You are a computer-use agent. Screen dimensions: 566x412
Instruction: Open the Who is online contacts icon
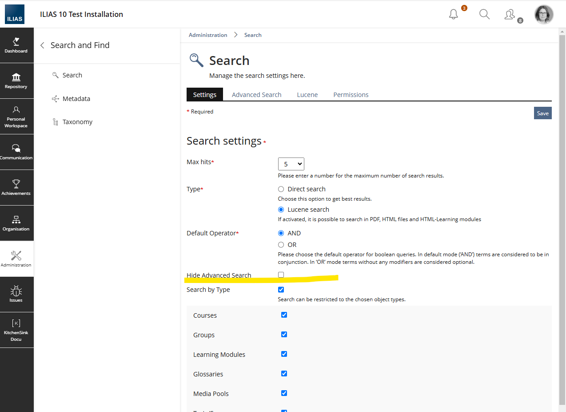point(510,15)
